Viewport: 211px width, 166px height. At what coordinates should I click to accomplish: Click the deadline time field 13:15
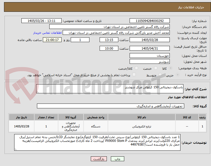click(x=109, y=40)
